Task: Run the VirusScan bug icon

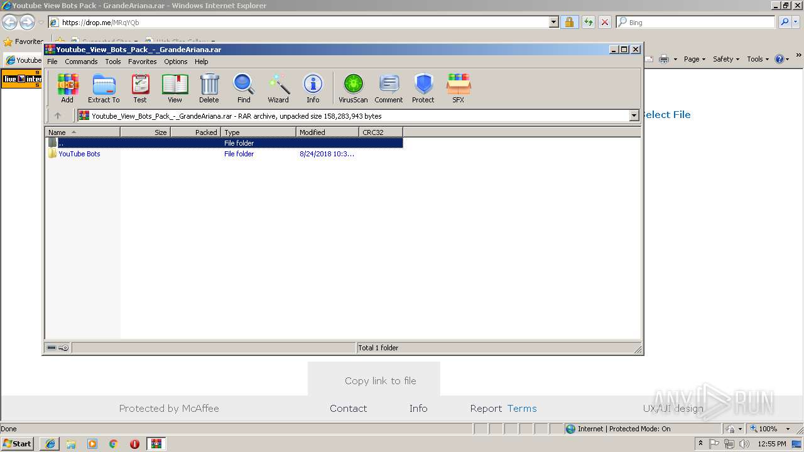Action: (353, 88)
